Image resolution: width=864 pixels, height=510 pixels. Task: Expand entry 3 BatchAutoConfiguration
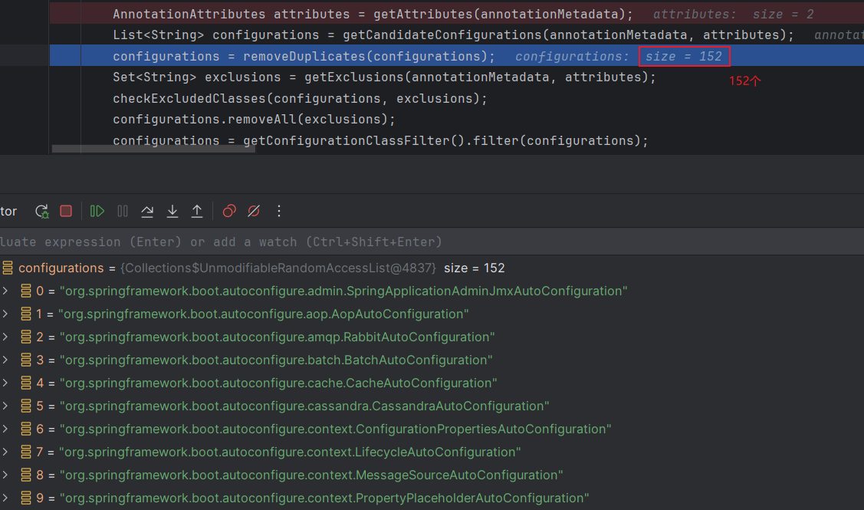point(5,360)
